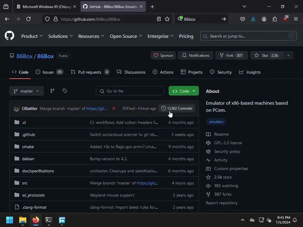Open the GPL-2.0 license link
Image resolution: width=303 pixels, height=227 pixels.
tap(228, 143)
